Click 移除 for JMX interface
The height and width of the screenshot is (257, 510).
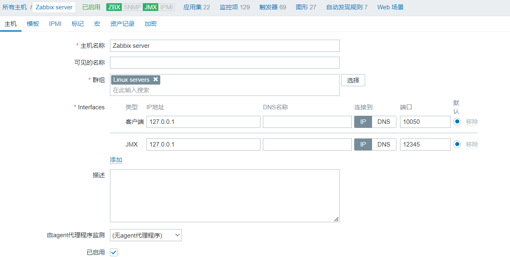[472, 144]
